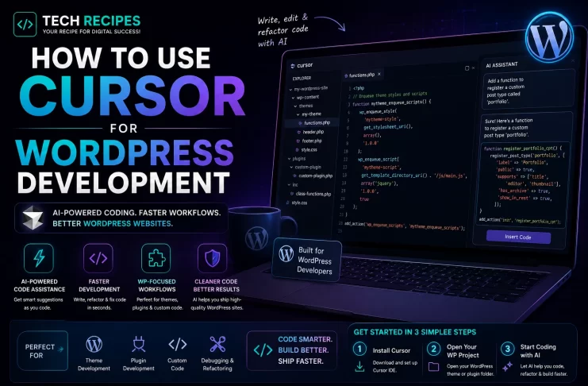Image resolution: width=588 pixels, height=386 pixels.
Task: Click the 'BETTER WORDPRESS WEBSITES.' tagline text
Action: pos(113,223)
